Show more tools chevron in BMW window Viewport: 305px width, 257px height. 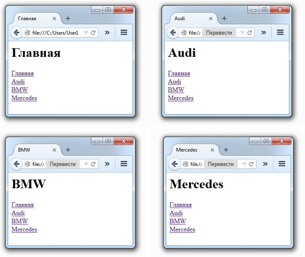click(x=107, y=164)
